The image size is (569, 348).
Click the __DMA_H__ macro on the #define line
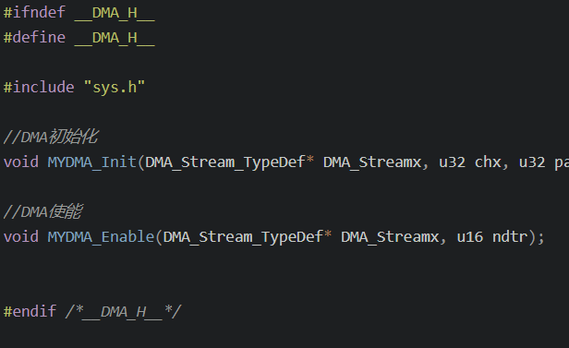(115, 38)
